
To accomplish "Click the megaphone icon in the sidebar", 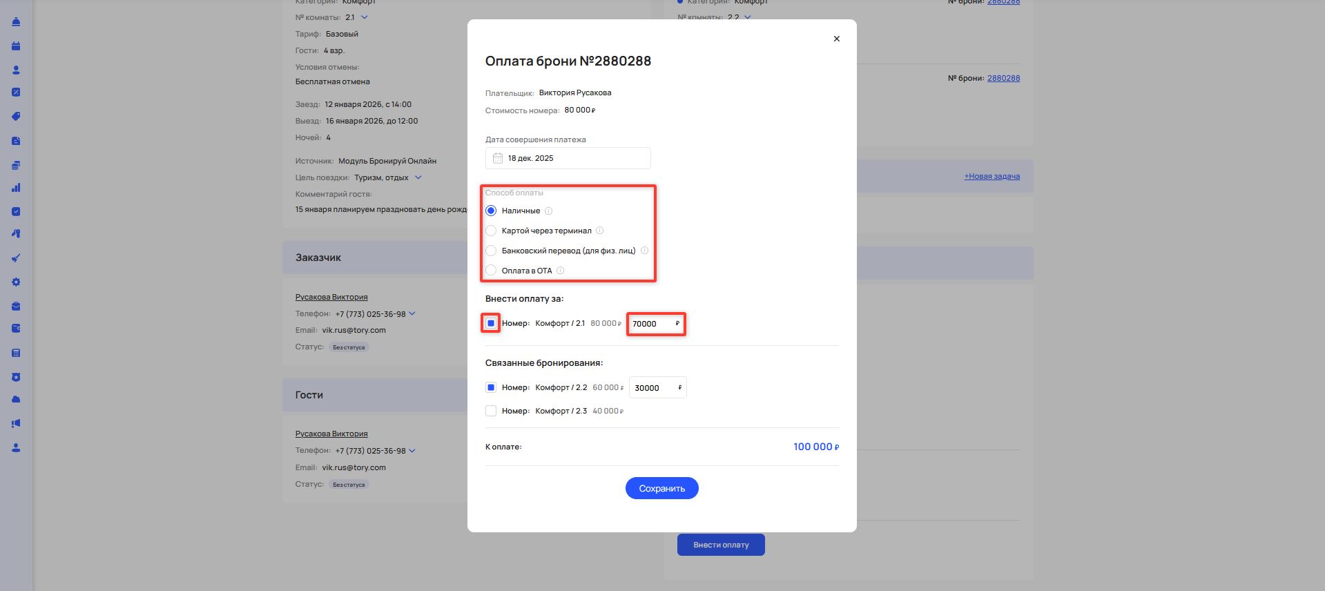I will (16, 424).
